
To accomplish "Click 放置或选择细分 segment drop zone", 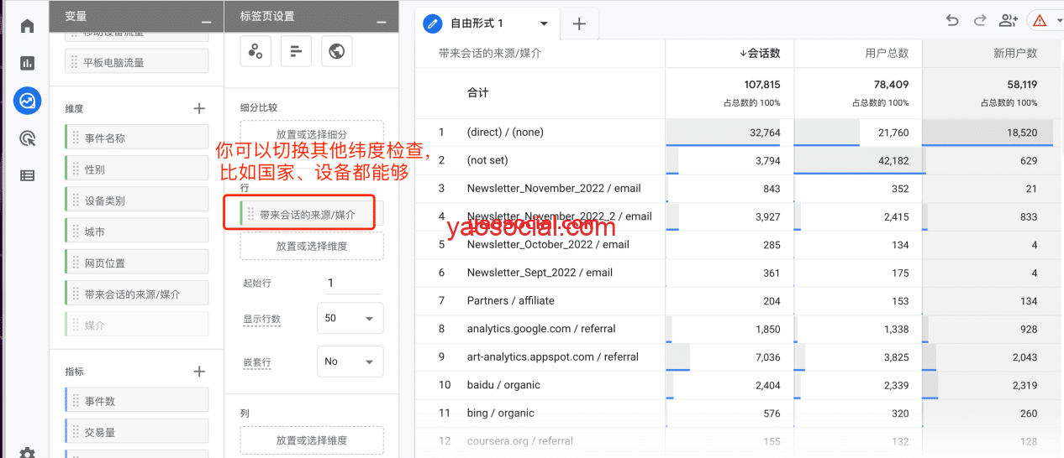I will pyautogui.click(x=311, y=134).
